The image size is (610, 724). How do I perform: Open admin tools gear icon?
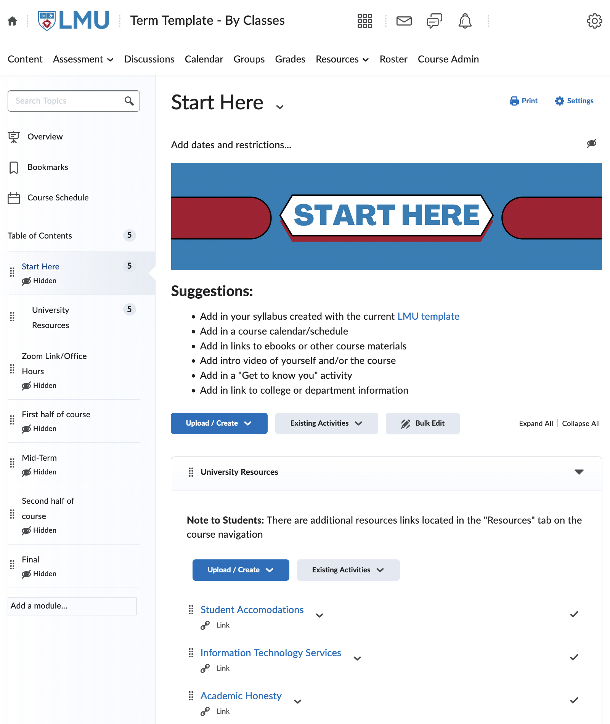[x=594, y=21]
